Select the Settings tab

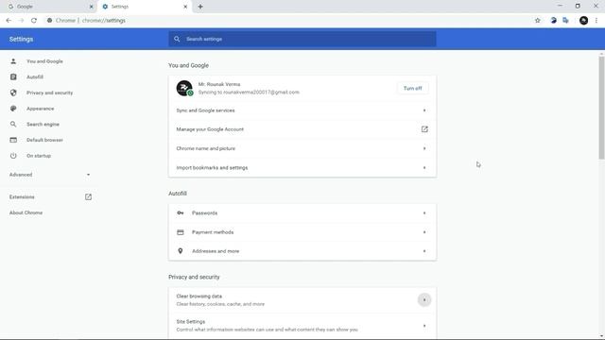click(145, 7)
